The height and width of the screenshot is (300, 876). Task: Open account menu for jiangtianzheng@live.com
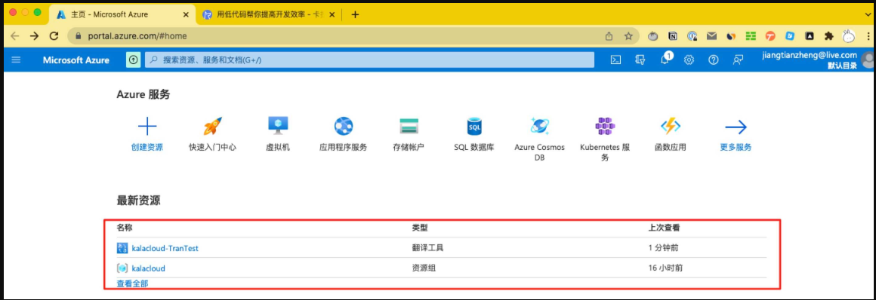[809, 60]
